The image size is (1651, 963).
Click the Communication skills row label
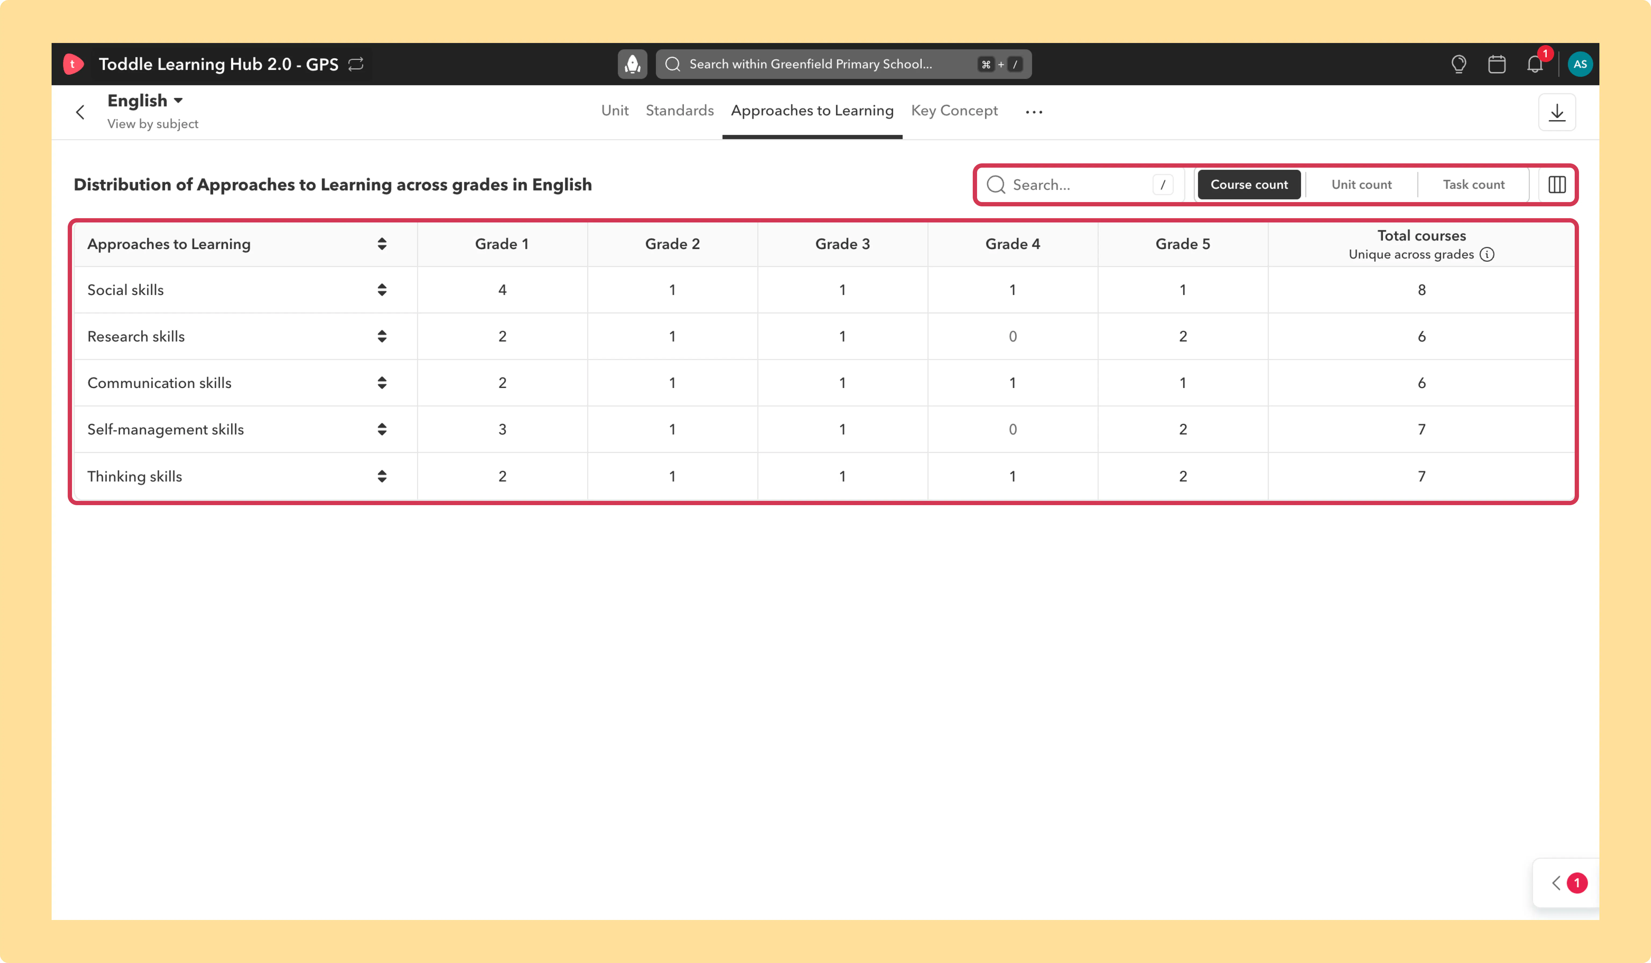[x=159, y=383]
